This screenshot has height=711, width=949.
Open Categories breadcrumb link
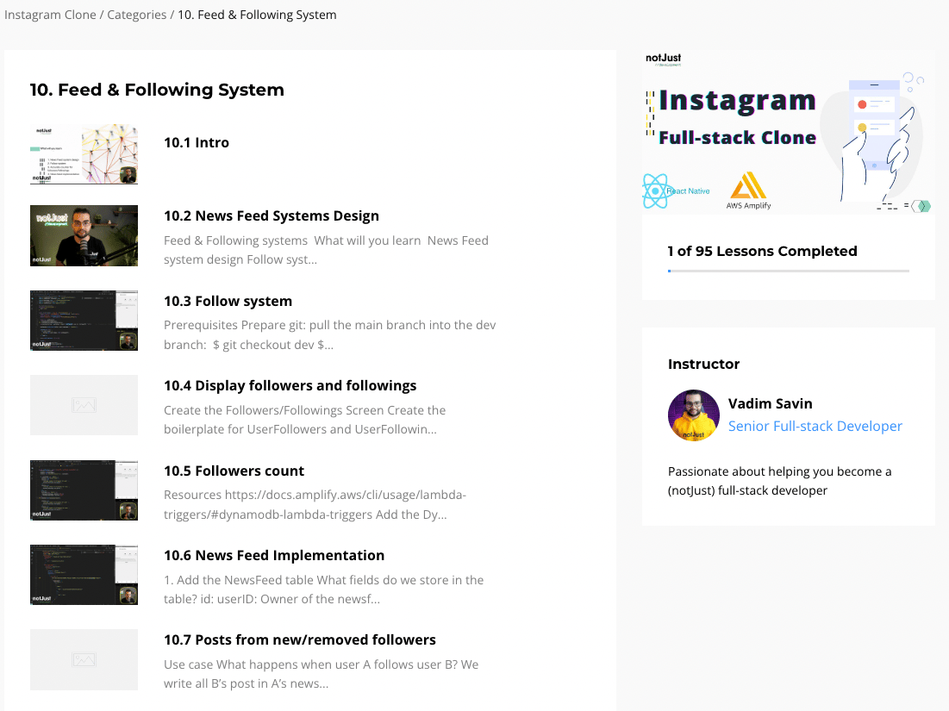pos(137,15)
